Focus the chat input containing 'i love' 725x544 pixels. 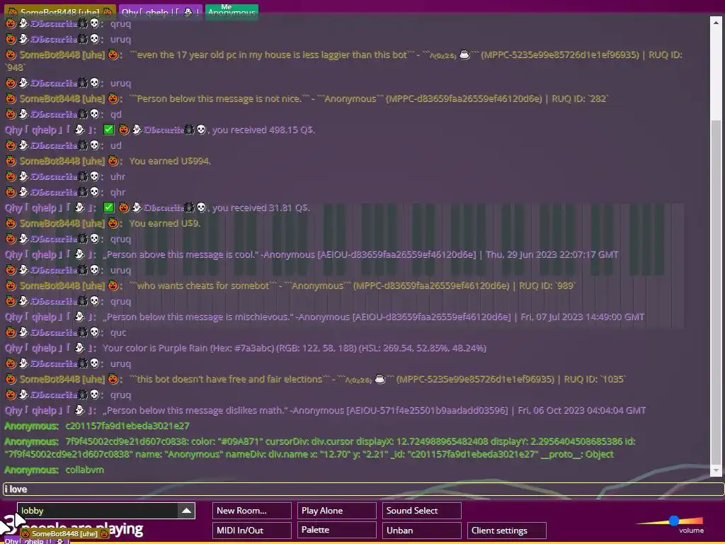tap(363, 489)
